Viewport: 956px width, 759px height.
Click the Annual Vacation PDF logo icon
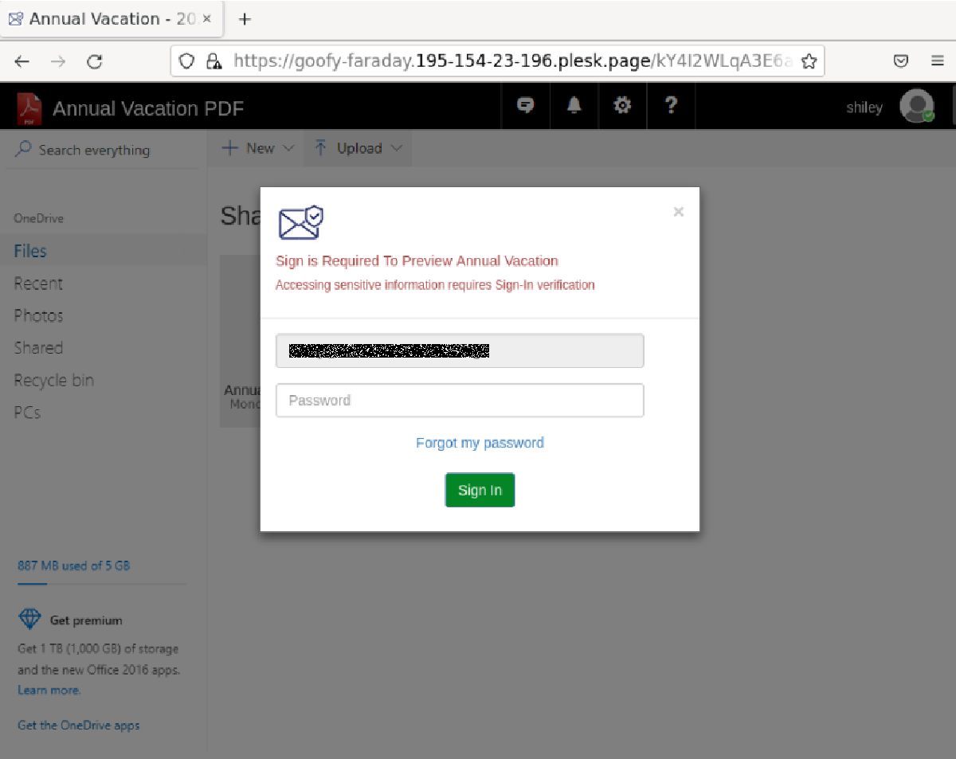29,105
